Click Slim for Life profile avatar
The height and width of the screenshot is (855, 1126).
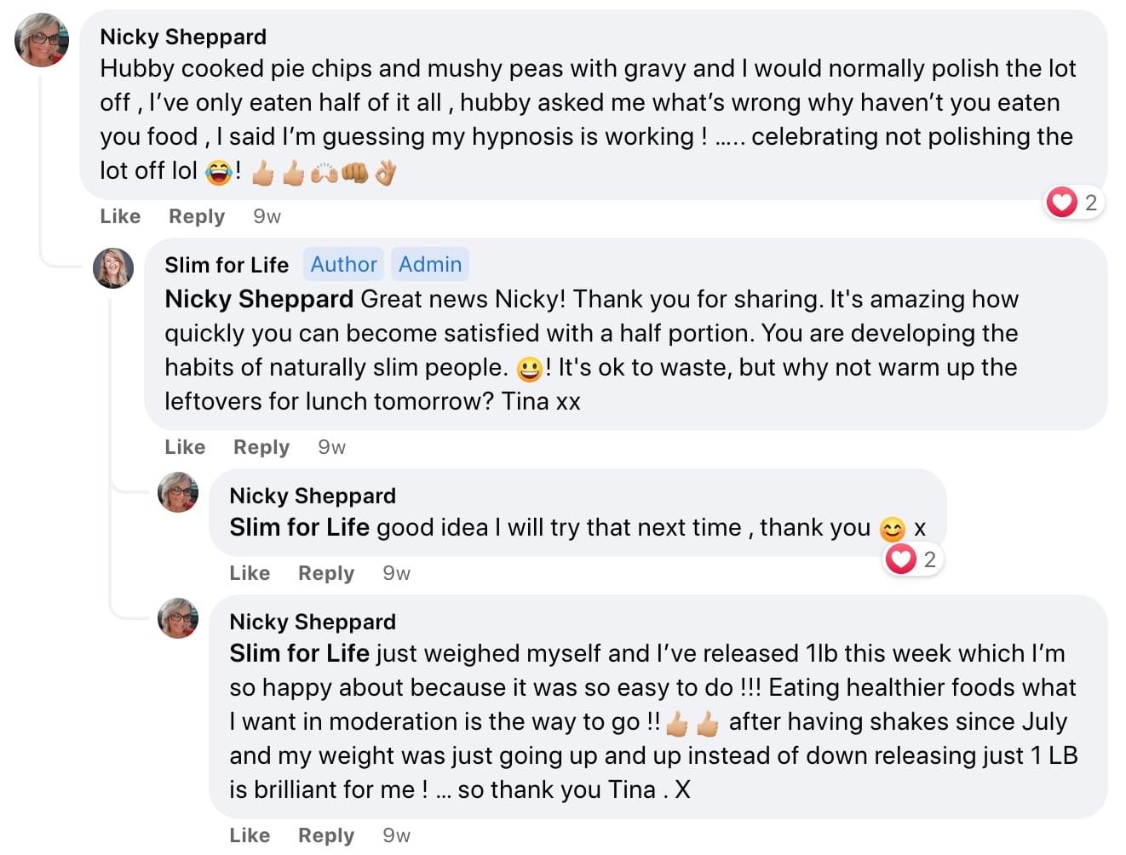coord(113,268)
